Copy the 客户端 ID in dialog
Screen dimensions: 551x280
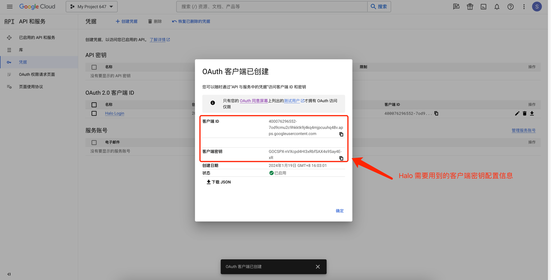(x=341, y=134)
